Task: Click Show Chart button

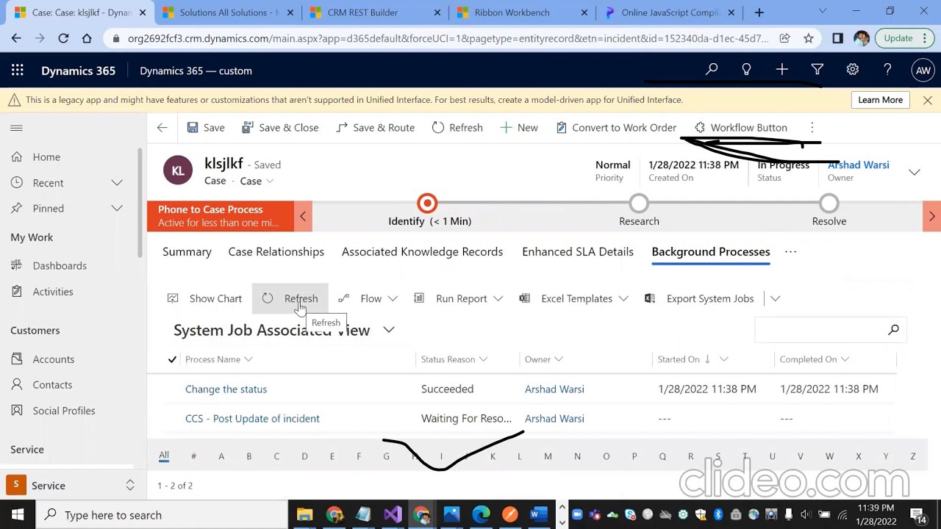Action: point(205,298)
